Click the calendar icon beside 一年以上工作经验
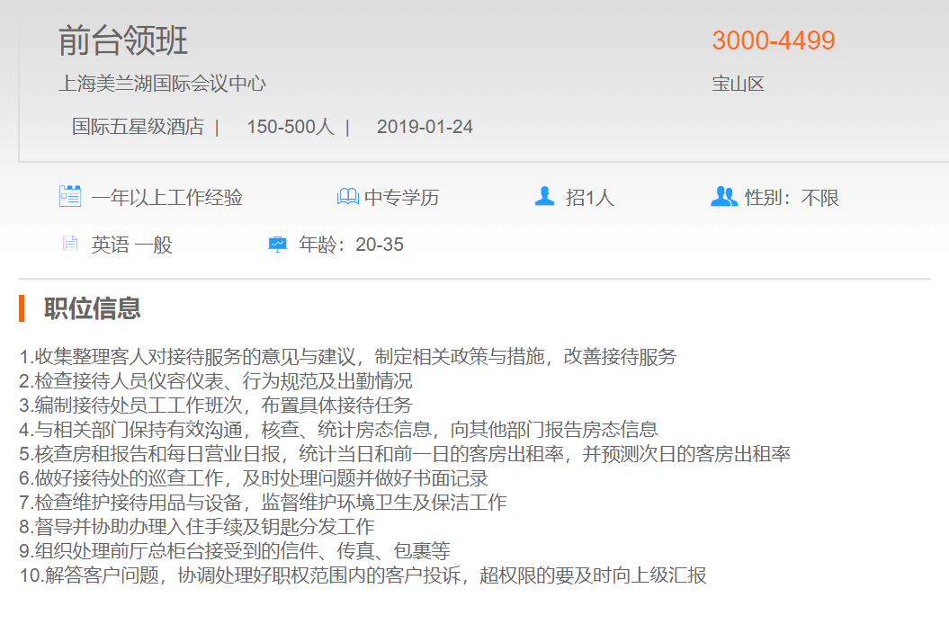Viewport: 949px width, 624px height. point(70,196)
